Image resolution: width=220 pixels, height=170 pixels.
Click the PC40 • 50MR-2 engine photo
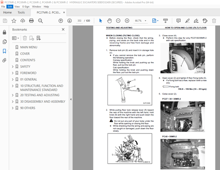click(x=182, y=154)
